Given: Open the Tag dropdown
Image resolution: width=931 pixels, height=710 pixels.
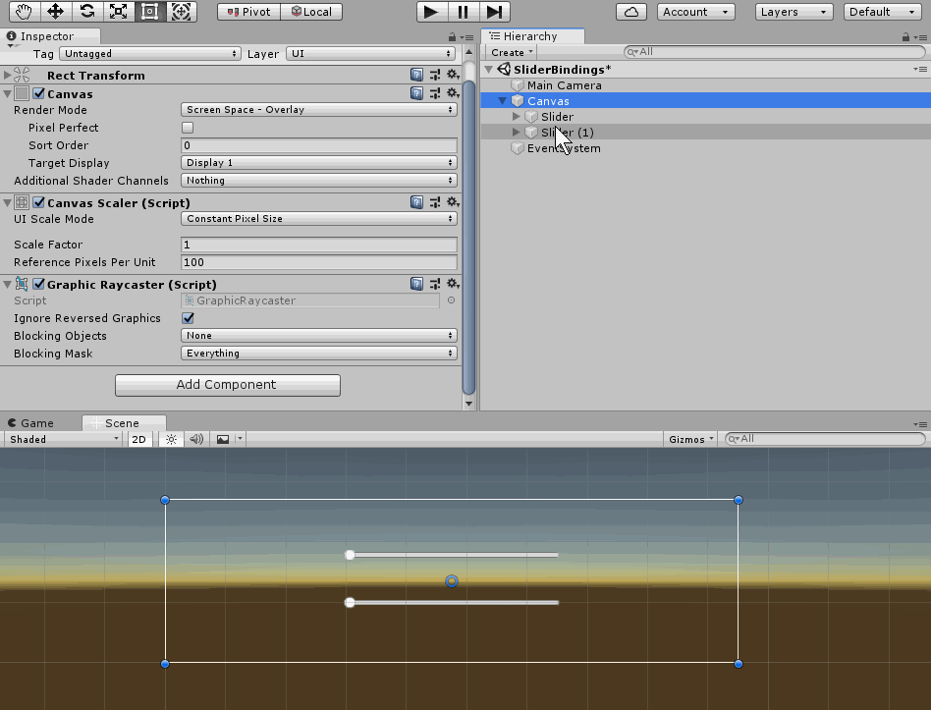Looking at the screenshot, I should (x=150, y=53).
